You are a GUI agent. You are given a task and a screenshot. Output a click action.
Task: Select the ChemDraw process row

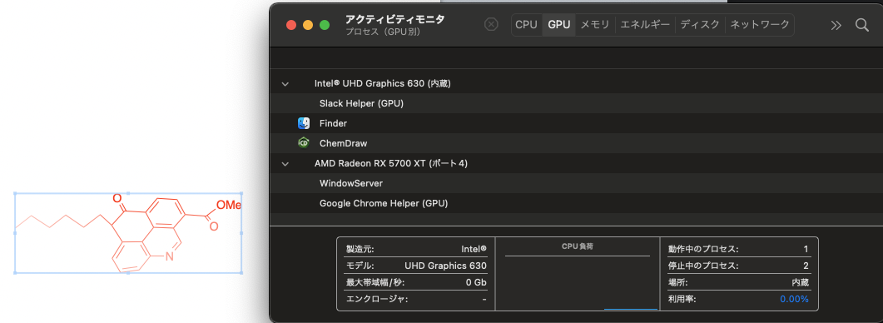click(576, 143)
